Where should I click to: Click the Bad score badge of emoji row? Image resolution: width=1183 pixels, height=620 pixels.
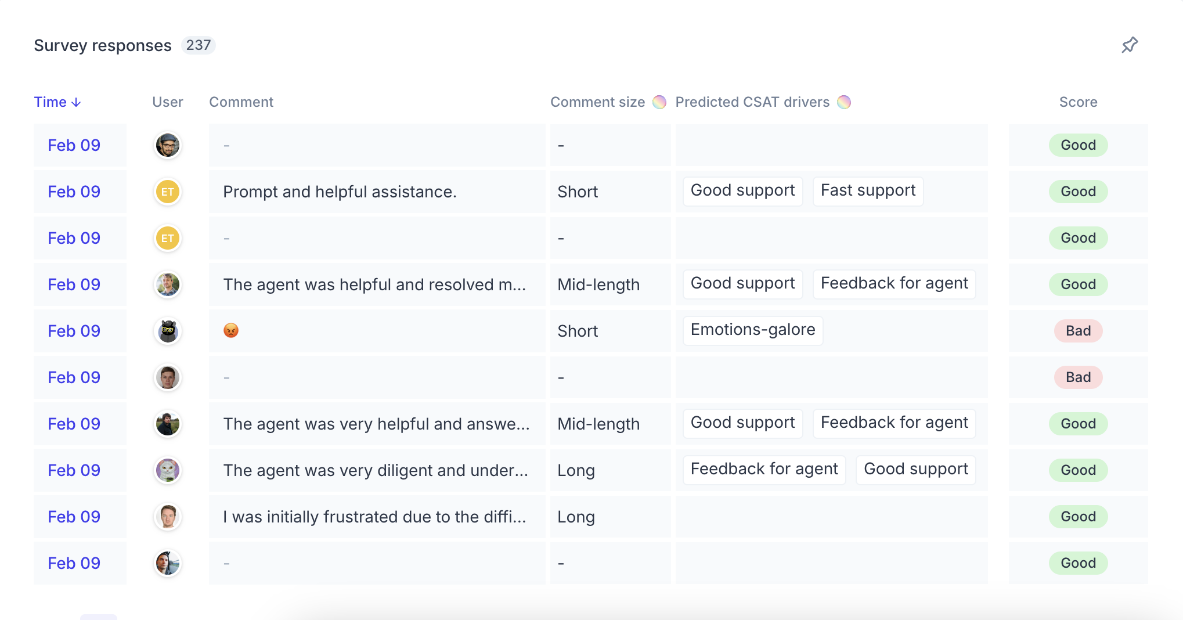coord(1078,331)
